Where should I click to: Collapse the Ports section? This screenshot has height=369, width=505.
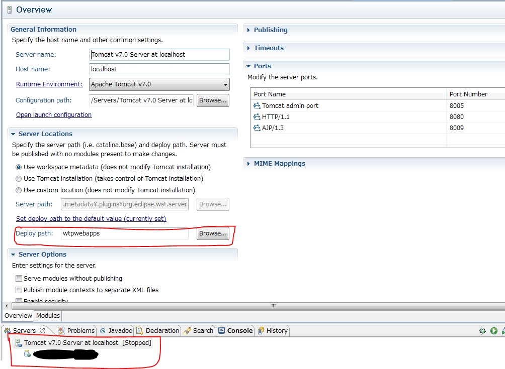click(248, 66)
